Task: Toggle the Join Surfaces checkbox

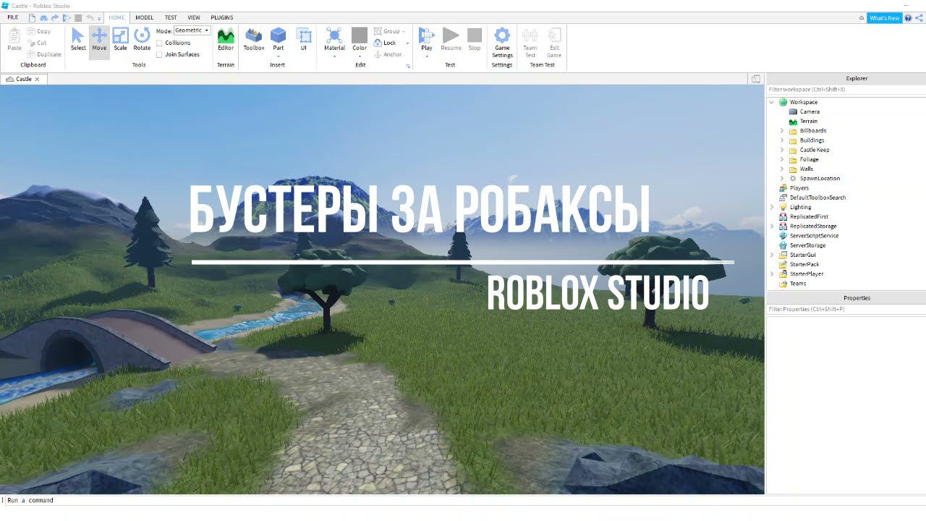Action: [159, 54]
